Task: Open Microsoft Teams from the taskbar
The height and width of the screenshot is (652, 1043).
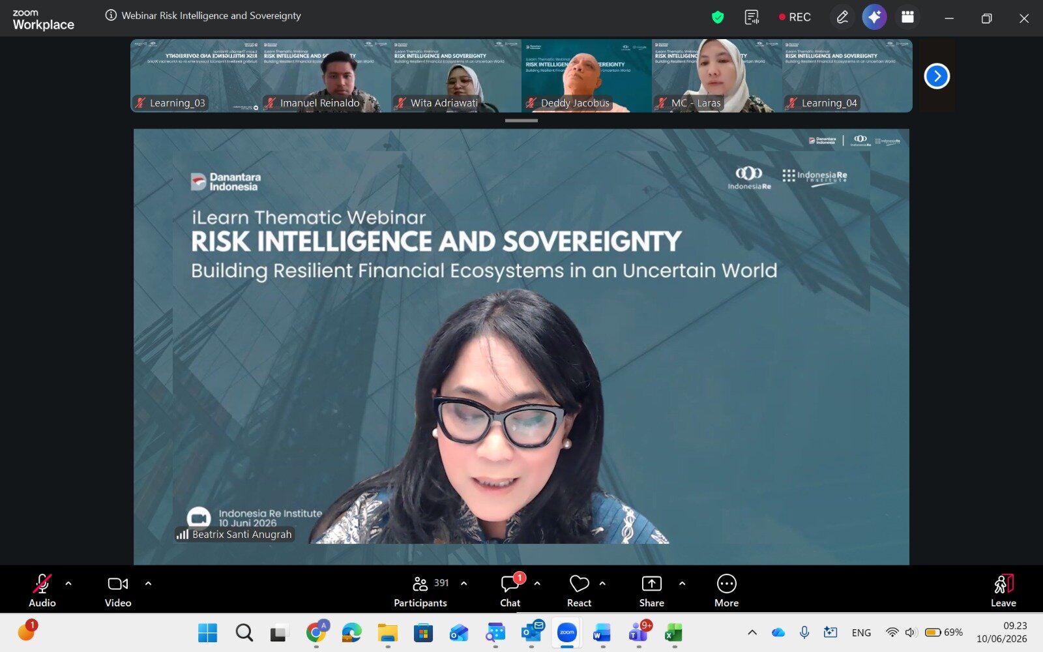Action: point(639,632)
